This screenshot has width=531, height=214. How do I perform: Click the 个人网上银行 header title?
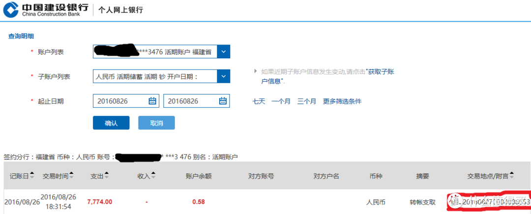(x=120, y=10)
